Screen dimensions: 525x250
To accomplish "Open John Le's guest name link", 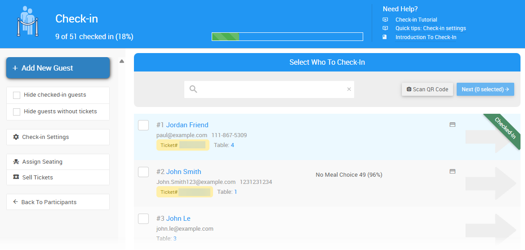I will click(x=178, y=219).
